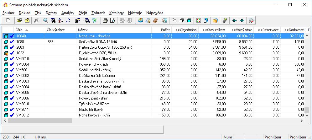
Task: Open the Dotazy menu
Action: (51, 13)
